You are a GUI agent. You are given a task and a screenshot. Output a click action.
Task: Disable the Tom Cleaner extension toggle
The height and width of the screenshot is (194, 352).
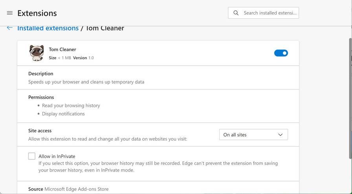pos(281,53)
